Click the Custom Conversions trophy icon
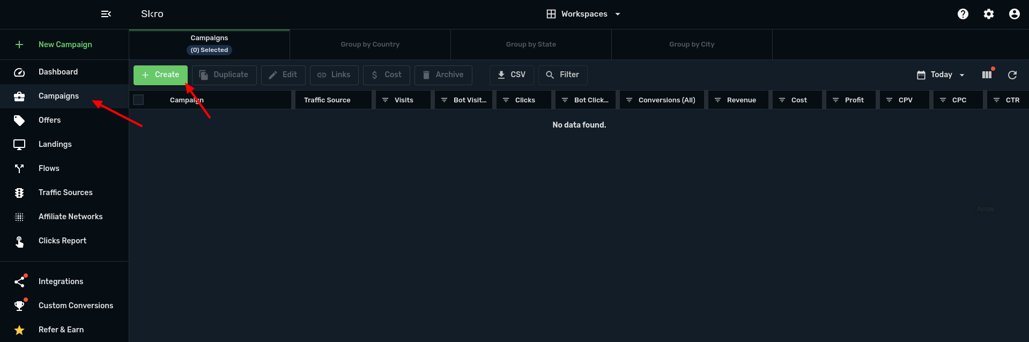The width and height of the screenshot is (1029, 342). [x=19, y=306]
